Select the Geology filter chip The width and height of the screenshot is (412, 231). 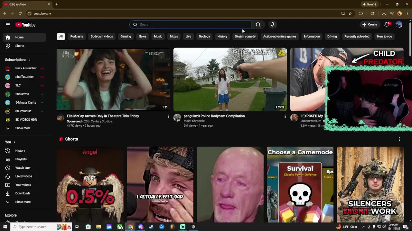[204, 37]
